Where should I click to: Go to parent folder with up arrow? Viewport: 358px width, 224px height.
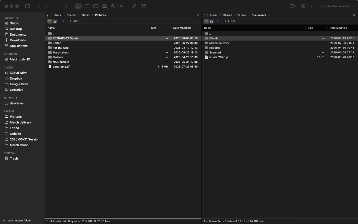pyautogui.click(x=58, y=6)
